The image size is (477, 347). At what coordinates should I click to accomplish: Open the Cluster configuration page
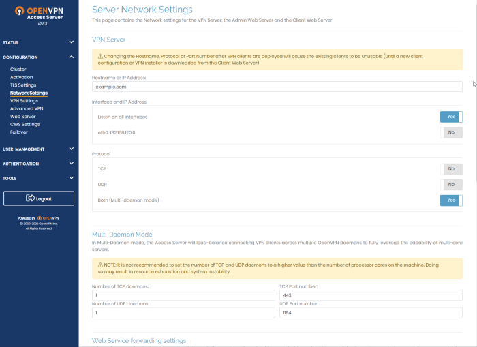coord(18,70)
